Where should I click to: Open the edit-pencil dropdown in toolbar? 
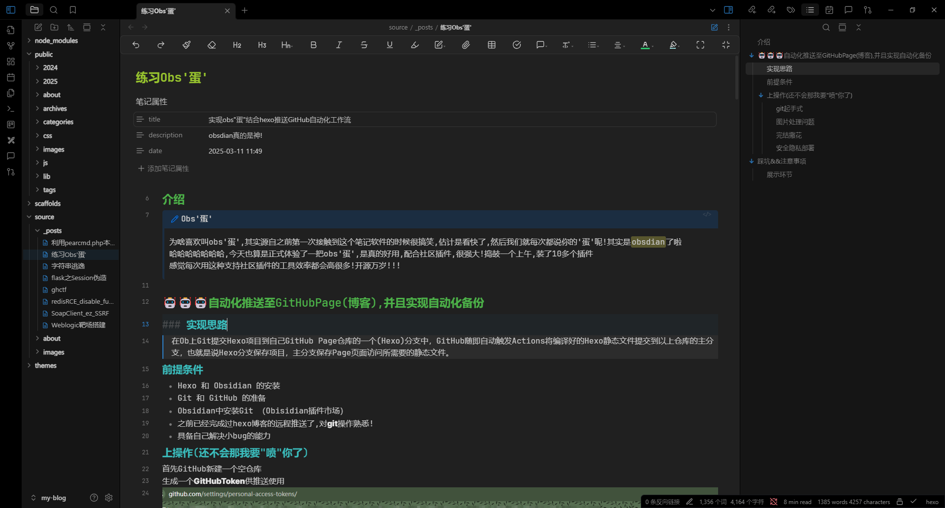coord(440,45)
